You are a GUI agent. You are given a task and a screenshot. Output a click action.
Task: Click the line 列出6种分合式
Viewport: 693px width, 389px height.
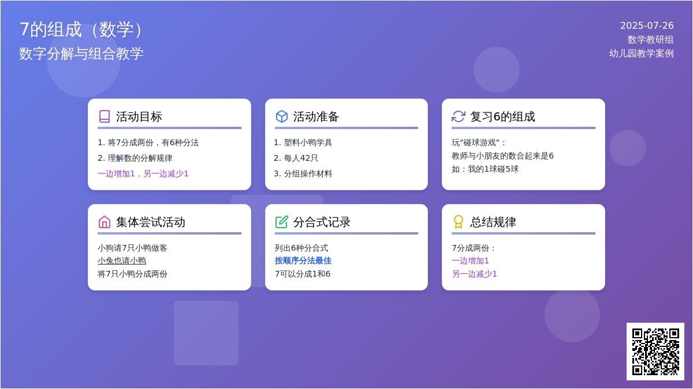pyautogui.click(x=301, y=248)
